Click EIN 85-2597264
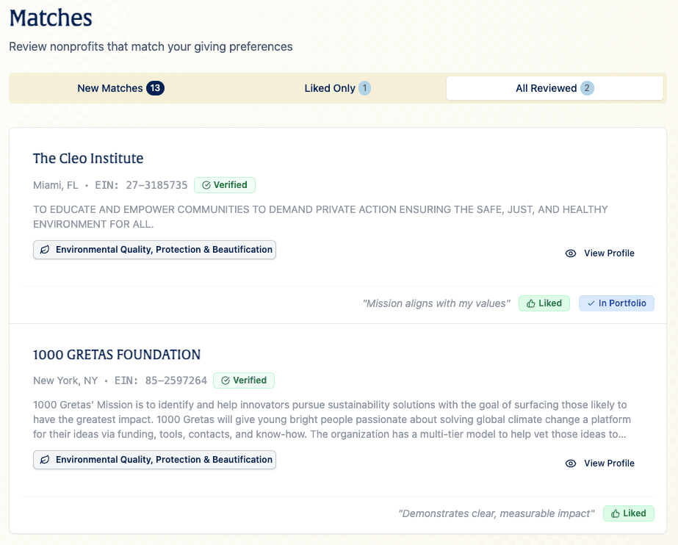This screenshot has width=678, height=545. [161, 380]
